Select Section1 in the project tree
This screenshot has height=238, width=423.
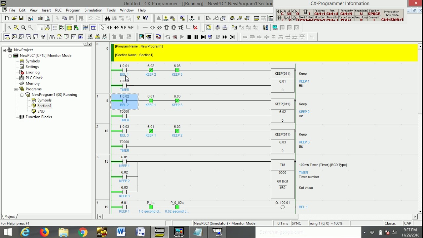[44, 106]
